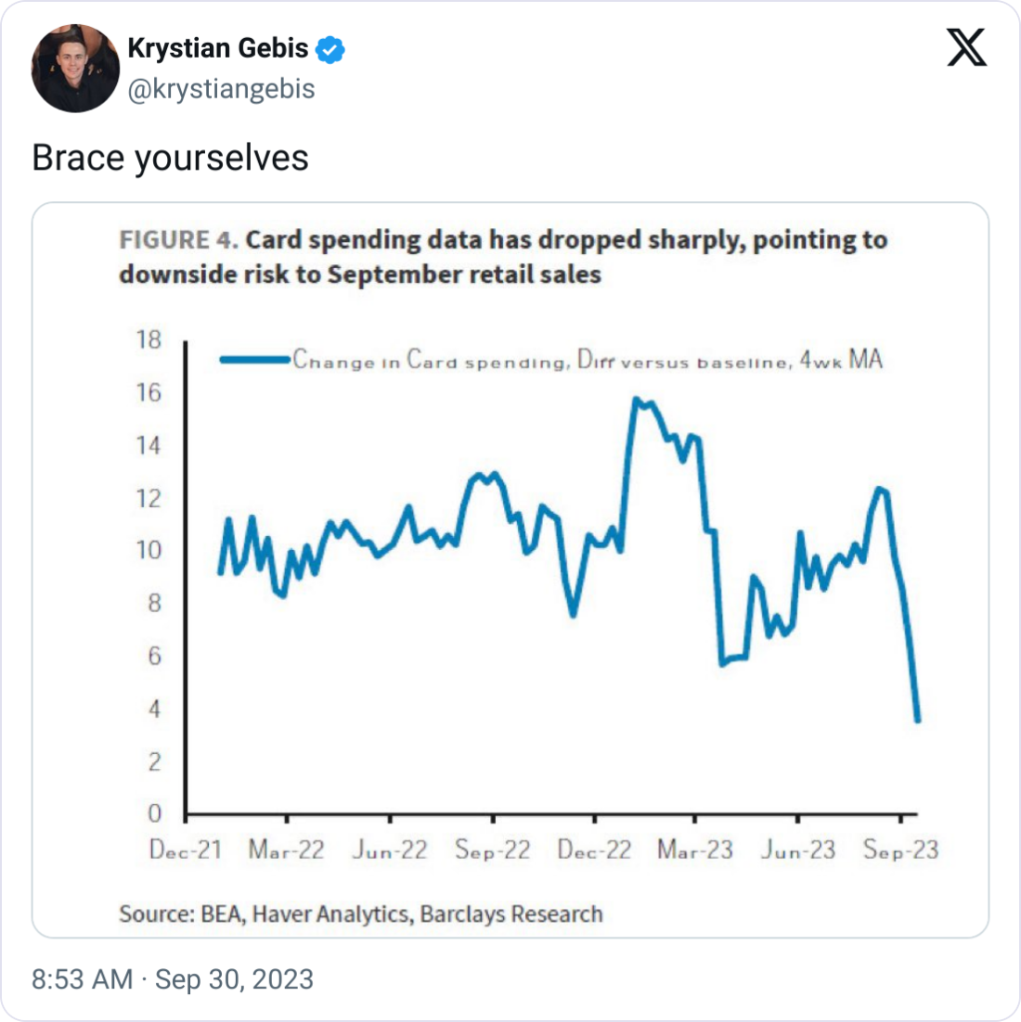Image resolution: width=1021 pixels, height=1022 pixels.
Task: Click the Mar-23 x-axis label
Action: (695, 850)
